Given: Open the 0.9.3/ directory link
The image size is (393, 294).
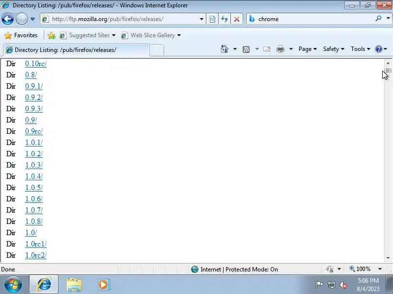Looking at the screenshot, I should tap(34, 109).
